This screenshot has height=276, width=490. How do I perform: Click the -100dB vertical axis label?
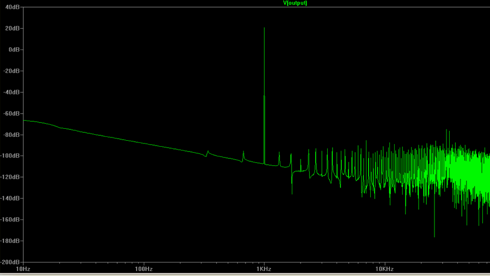pos(10,155)
